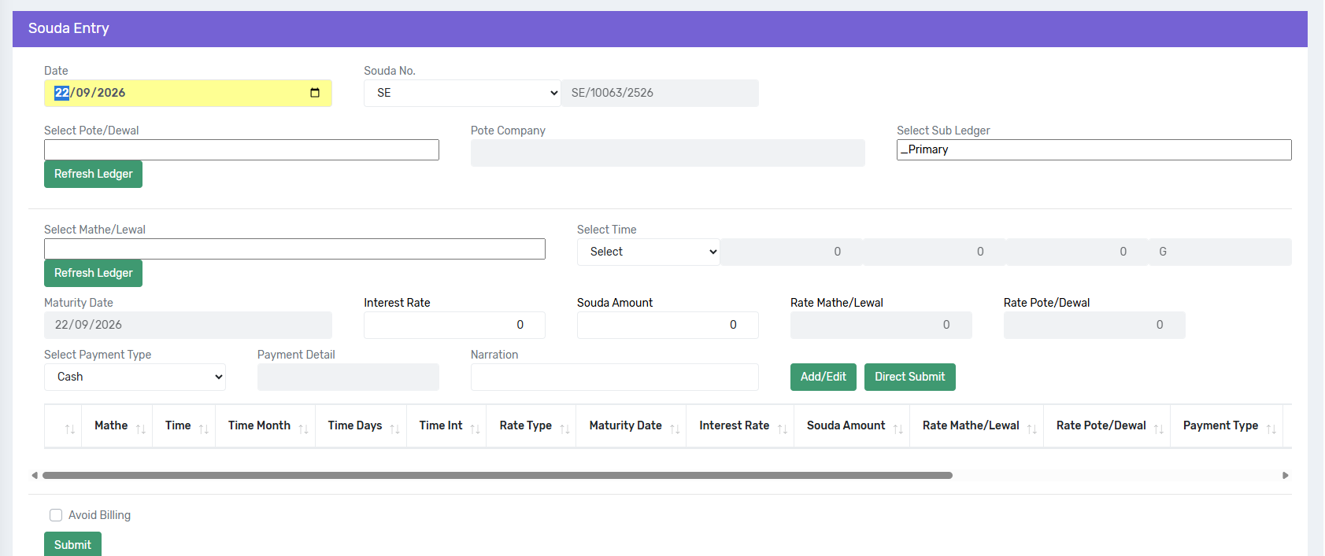The height and width of the screenshot is (556, 1325).
Task: Focus the Narration text field
Action: coord(615,377)
